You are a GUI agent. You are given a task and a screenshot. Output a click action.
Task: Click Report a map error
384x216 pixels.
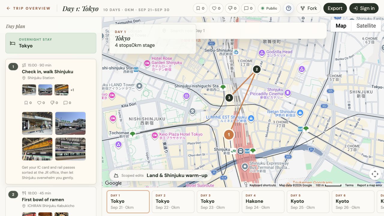(370, 185)
